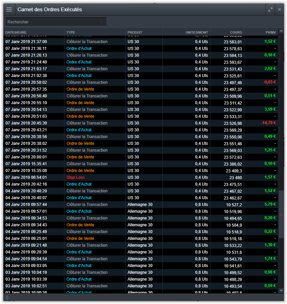Click the PRODUIT column header
287x304 pixels.
coord(135,33)
